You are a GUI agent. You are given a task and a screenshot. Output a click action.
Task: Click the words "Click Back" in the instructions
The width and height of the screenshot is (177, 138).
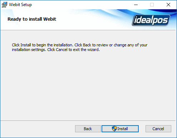(83, 45)
